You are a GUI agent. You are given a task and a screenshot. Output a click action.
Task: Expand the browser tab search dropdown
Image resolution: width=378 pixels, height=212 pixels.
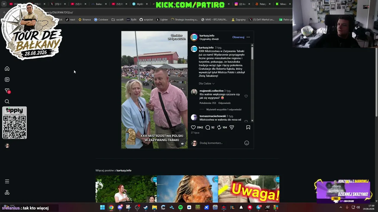[x=4, y=4]
